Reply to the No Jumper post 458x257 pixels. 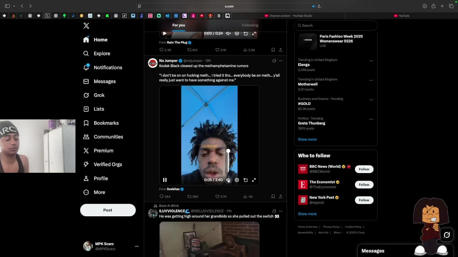click(165, 197)
